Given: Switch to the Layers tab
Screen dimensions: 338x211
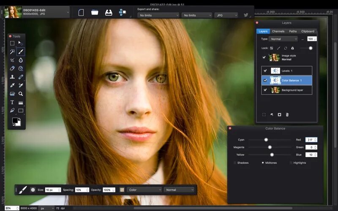Looking at the screenshot, I should [x=263, y=31].
